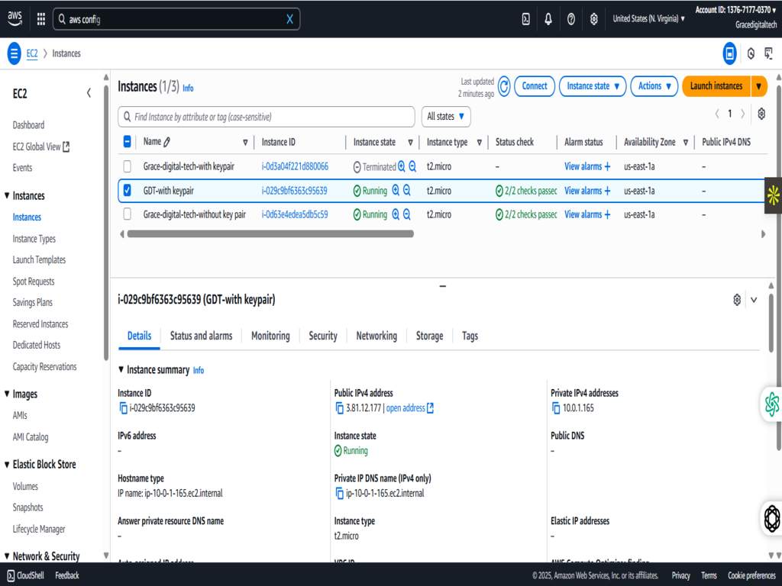The width and height of the screenshot is (782, 586).
Task: Add alarm plus for Grace-digital-tech-with keypair
Action: click(607, 166)
